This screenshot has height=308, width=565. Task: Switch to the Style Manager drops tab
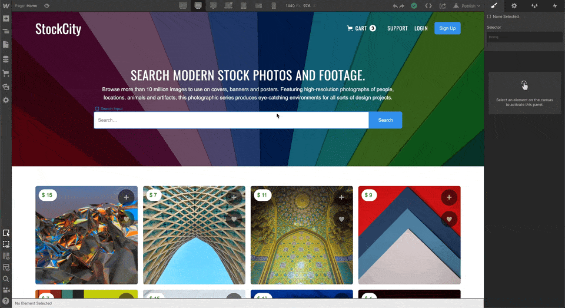(x=534, y=5)
